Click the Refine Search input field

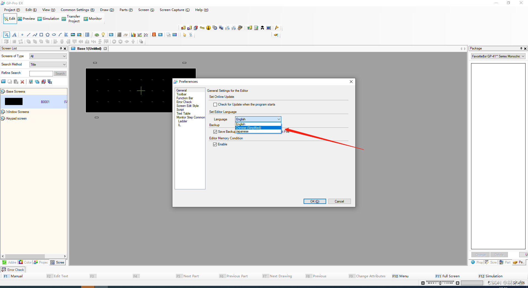(x=41, y=74)
